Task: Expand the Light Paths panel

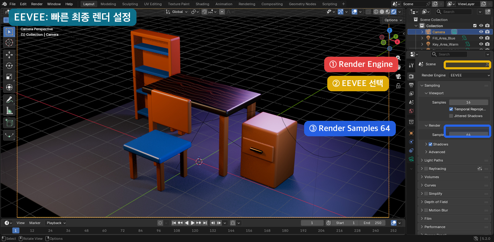Action: (422, 160)
